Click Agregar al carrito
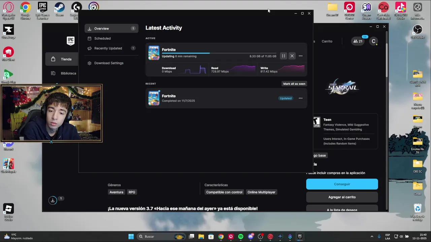This screenshot has width=431, height=242. 342,197
